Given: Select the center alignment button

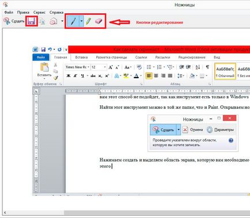Looking at the screenshot, I should coord(156,76).
